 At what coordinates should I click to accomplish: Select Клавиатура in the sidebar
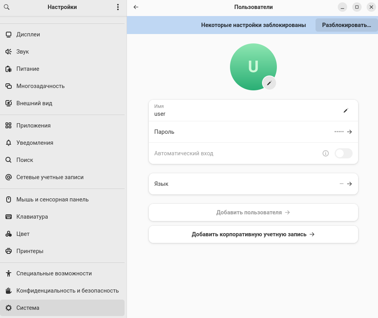pos(32,217)
